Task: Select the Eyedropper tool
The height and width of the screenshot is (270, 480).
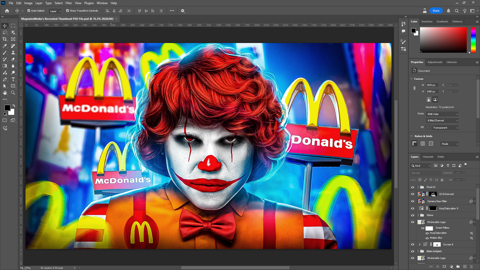Action: (5, 46)
